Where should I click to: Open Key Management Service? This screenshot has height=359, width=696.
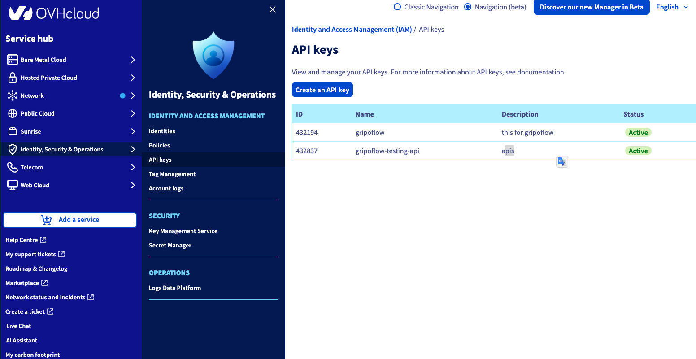tap(183, 231)
